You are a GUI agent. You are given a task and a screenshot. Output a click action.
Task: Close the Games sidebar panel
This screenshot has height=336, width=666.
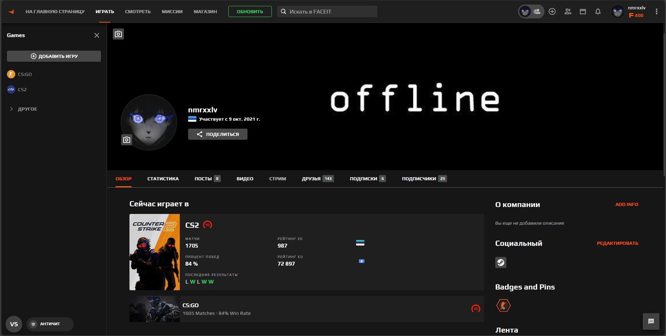point(97,35)
